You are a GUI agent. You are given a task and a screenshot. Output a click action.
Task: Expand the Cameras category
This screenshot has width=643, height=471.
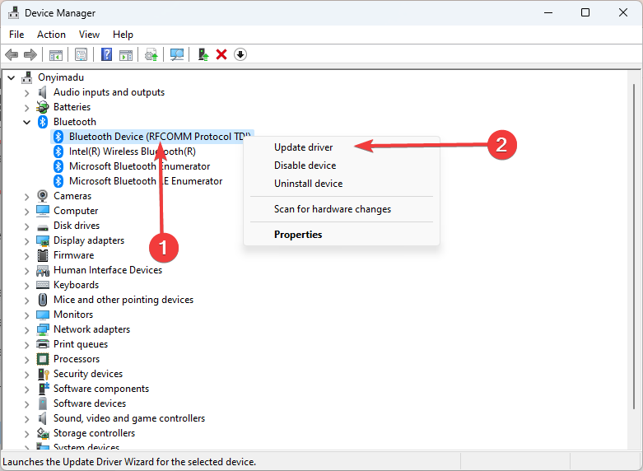(x=26, y=197)
